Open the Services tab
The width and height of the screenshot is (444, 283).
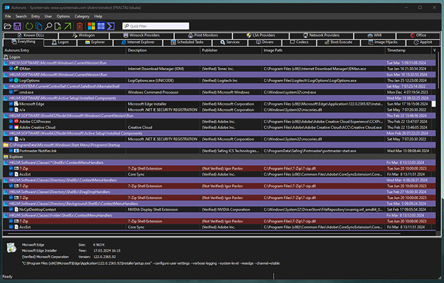[x=230, y=42]
